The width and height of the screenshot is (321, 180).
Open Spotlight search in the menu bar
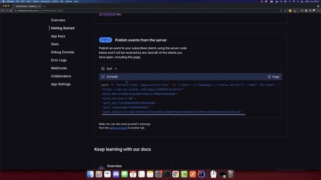coord(298,1)
